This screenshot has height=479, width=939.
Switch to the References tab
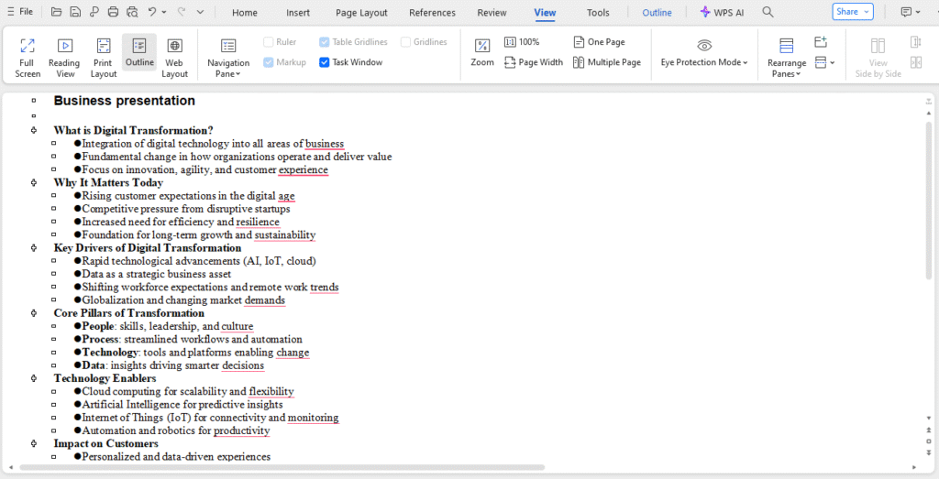click(432, 13)
